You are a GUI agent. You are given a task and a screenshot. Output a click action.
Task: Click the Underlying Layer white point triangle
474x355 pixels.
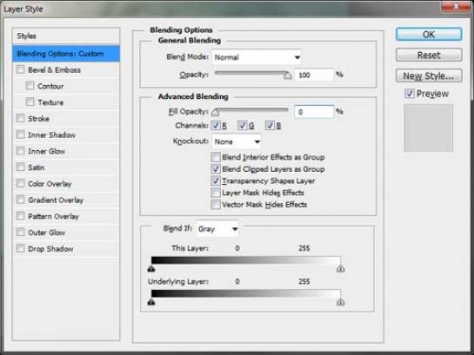(340, 301)
